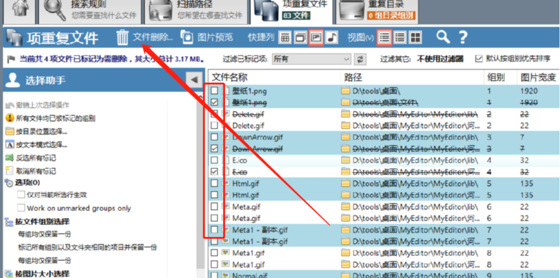Enable Work on unmarked groups only
The image size is (560, 278).
21,208
